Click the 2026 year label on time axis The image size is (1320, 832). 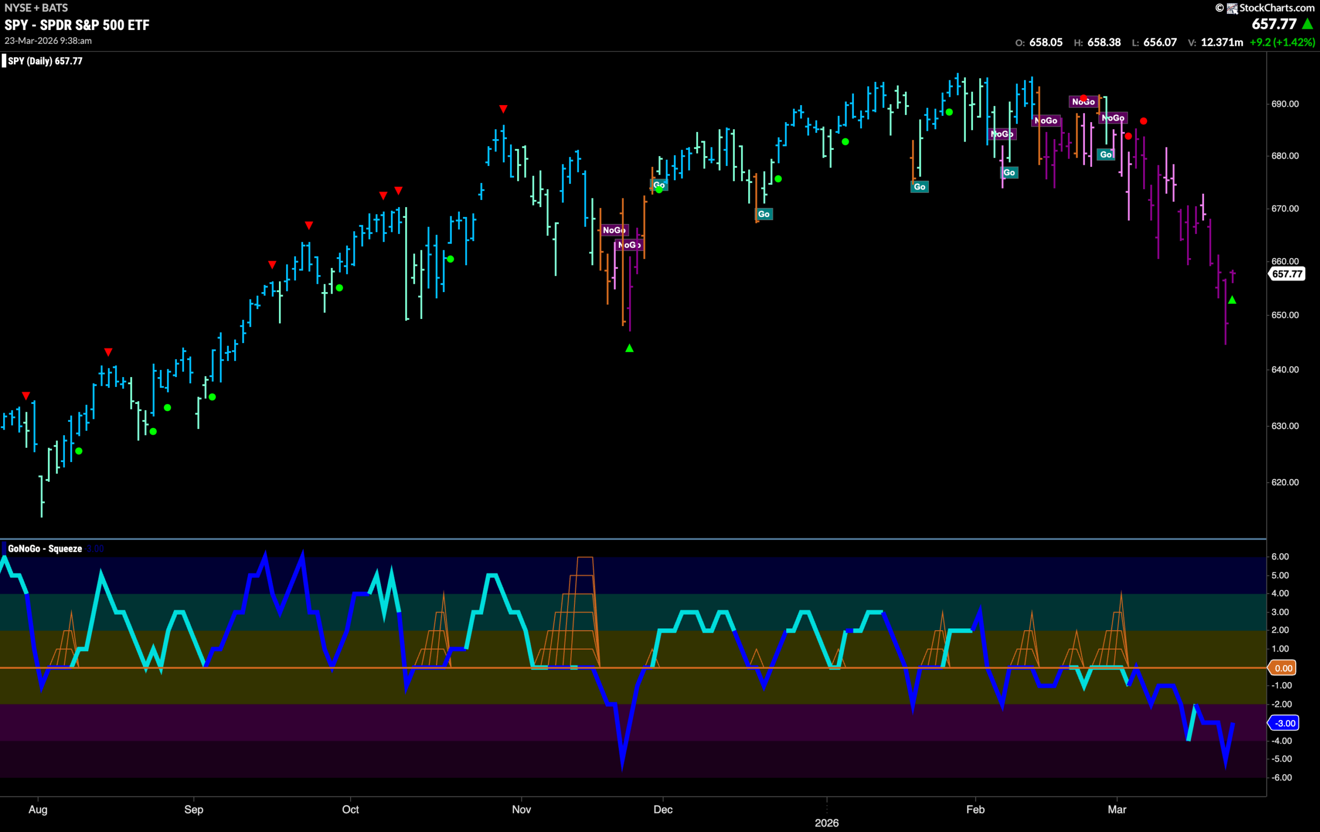[827, 823]
